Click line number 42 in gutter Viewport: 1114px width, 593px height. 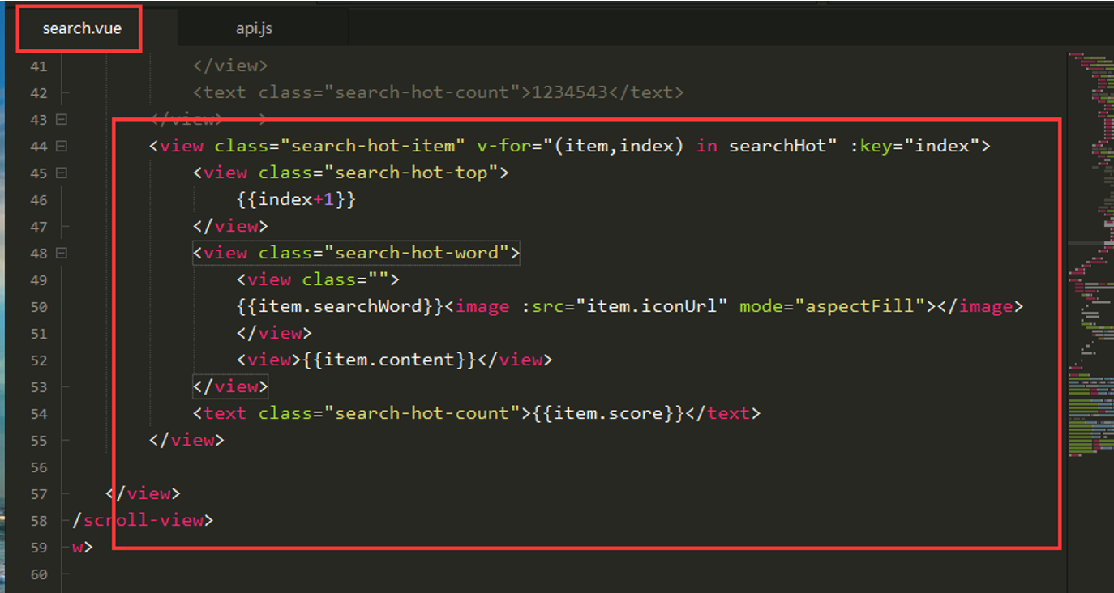pos(38,92)
